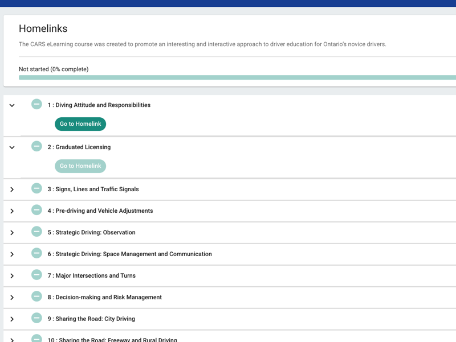
Task: Click Go to Homelink under Diving Attitude
Action: click(x=80, y=124)
